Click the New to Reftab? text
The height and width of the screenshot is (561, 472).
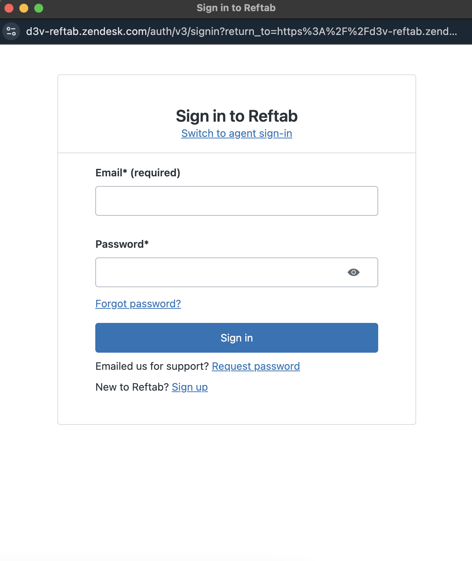[x=132, y=387]
